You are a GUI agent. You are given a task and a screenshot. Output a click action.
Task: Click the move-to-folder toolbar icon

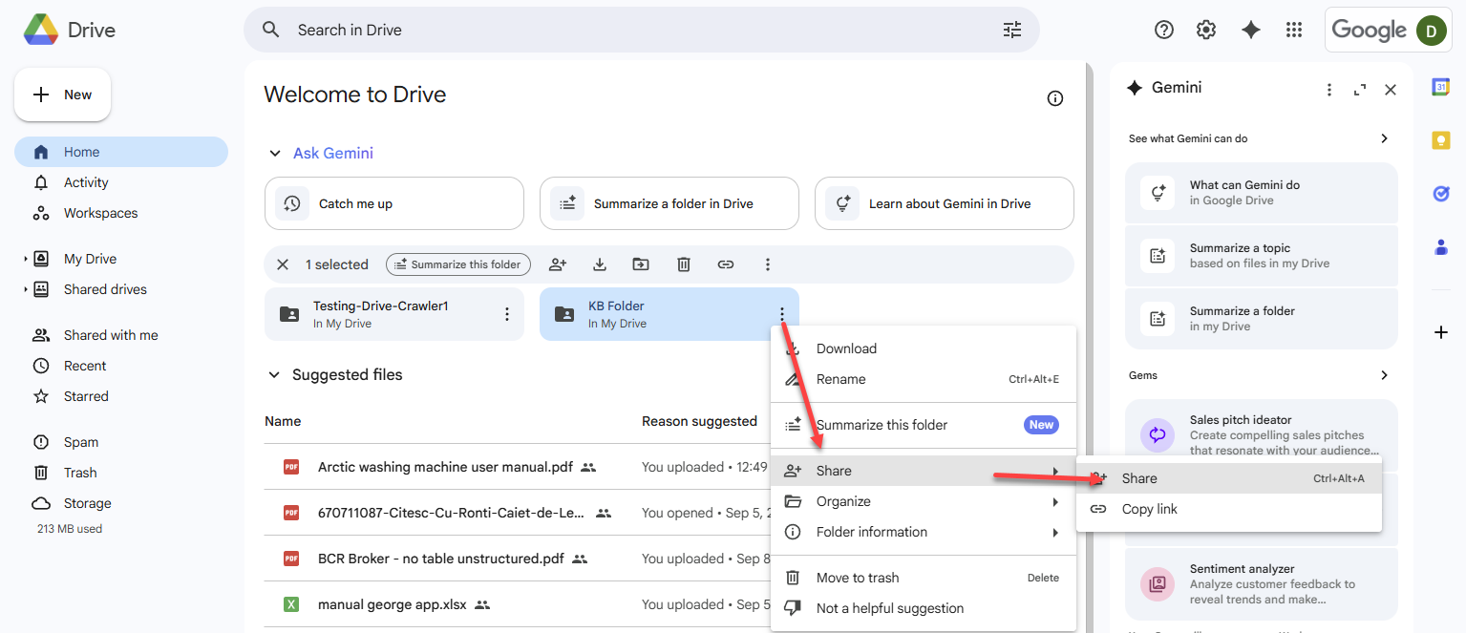641,264
